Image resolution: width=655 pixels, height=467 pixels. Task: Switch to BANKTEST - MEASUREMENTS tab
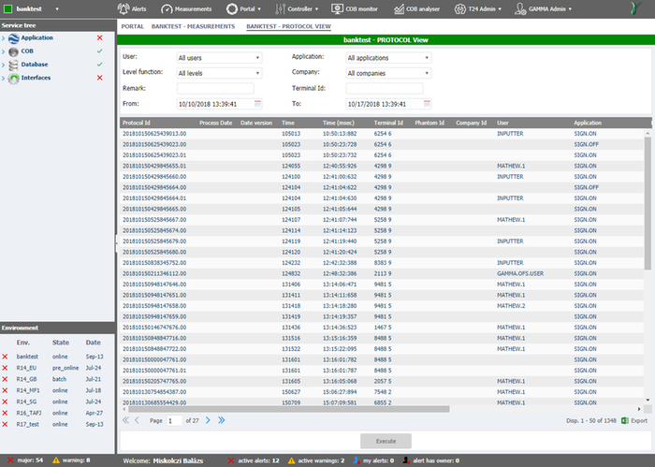(x=194, y=26)
